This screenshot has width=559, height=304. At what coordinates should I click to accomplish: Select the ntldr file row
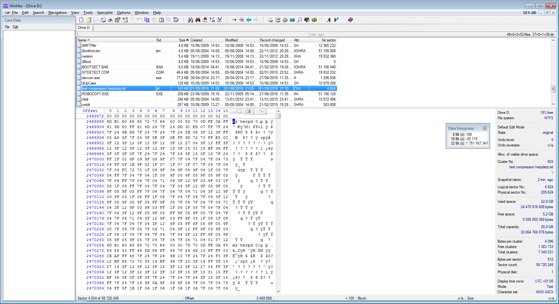coord(207,99)
